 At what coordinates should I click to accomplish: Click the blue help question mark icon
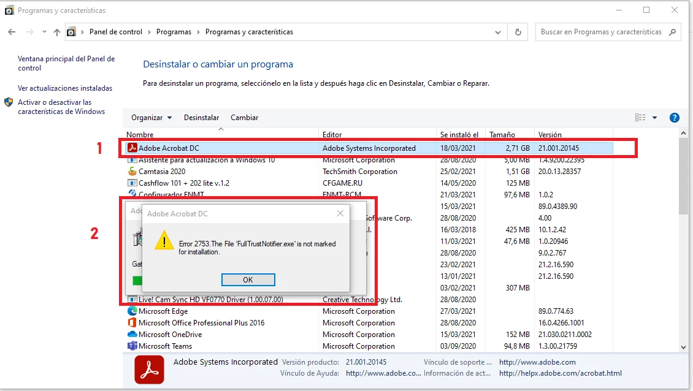click(x=675, y=118)
